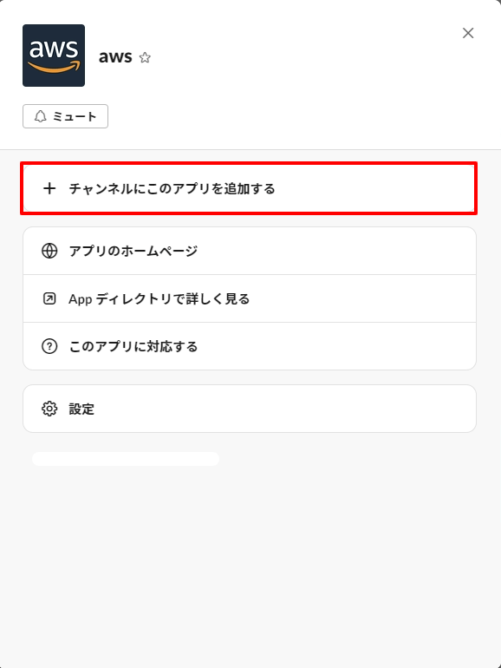Image resolution: width=501 pixels, height=668 pixels.
Task: Click the loading placeholder bar below 設定
Action: click(x=126, y=459)
